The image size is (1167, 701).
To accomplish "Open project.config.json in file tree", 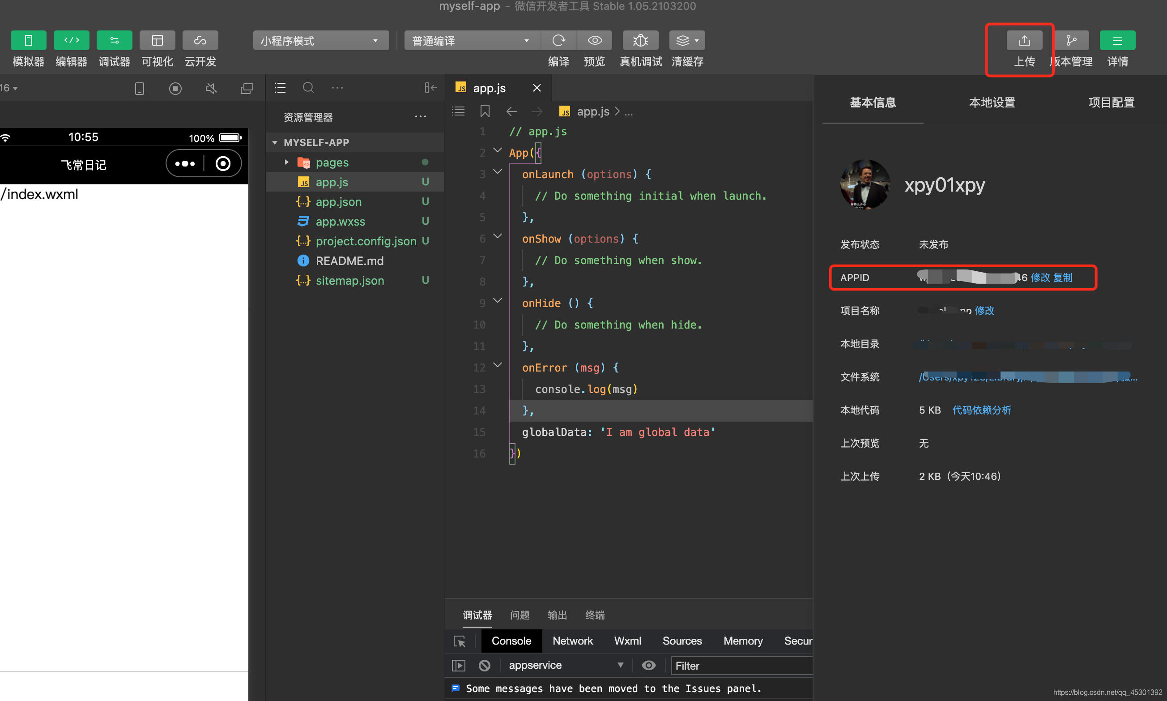I will pyautogui.click(x=366, y=241).
